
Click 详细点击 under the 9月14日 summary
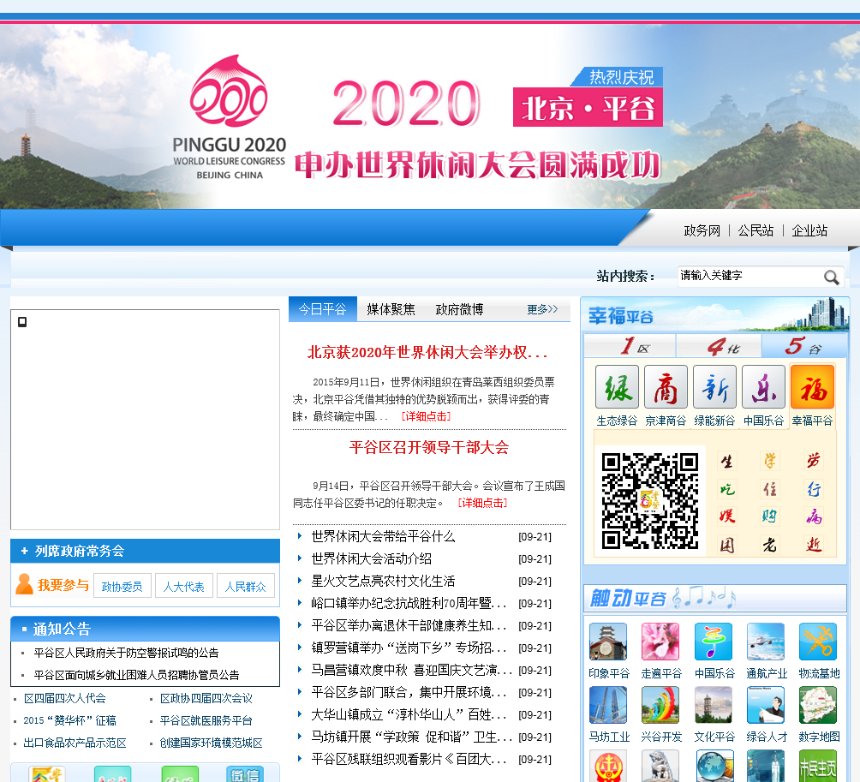pos(482,503)
